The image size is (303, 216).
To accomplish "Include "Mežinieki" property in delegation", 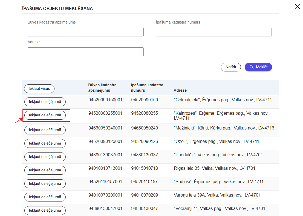I will (45, 130).
